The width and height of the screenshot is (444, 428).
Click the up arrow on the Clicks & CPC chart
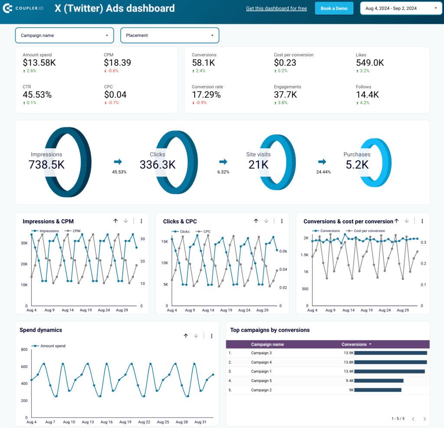[x=256, y=221]
